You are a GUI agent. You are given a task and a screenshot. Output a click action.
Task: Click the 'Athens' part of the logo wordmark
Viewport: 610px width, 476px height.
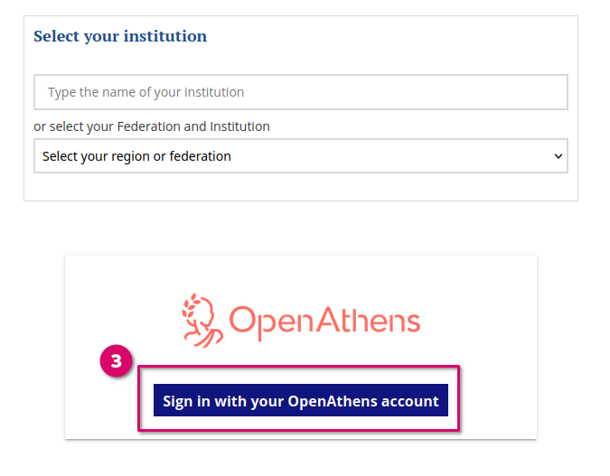pos(366,321)
